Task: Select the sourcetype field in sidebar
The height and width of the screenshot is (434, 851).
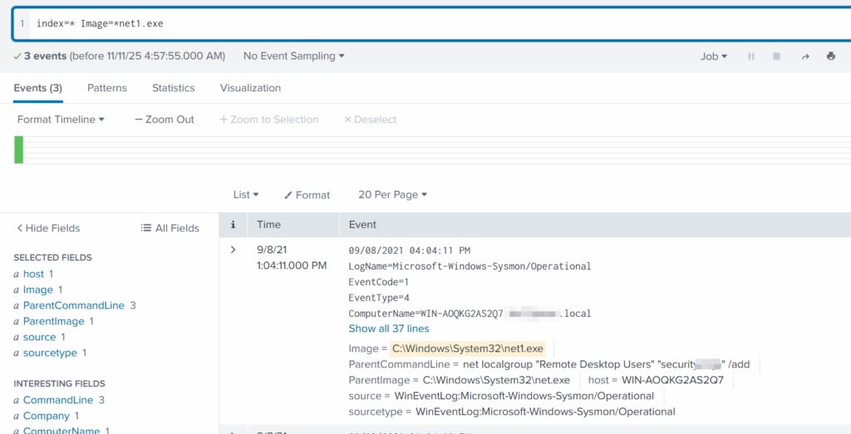Action: pyautogui.click(x=50, y=353)
